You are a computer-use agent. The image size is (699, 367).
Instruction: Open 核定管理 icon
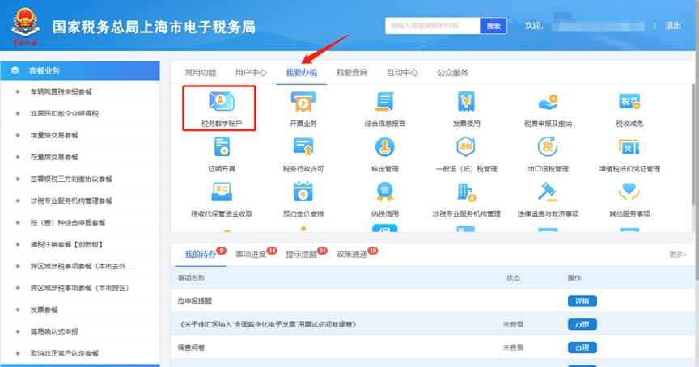point(385,147)
